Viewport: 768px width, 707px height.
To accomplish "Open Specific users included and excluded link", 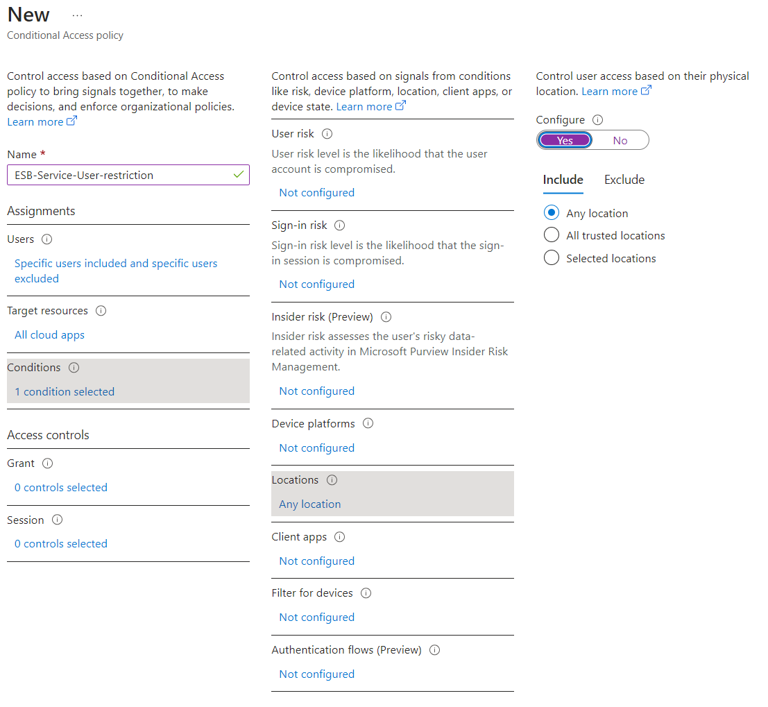I will 116,271.
